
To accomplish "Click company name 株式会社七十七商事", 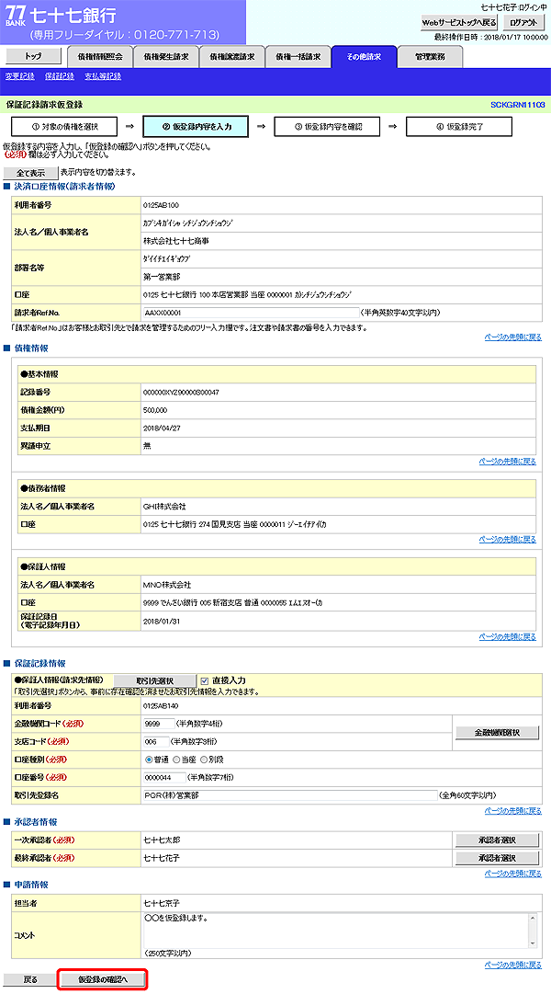I will point(176,241).
